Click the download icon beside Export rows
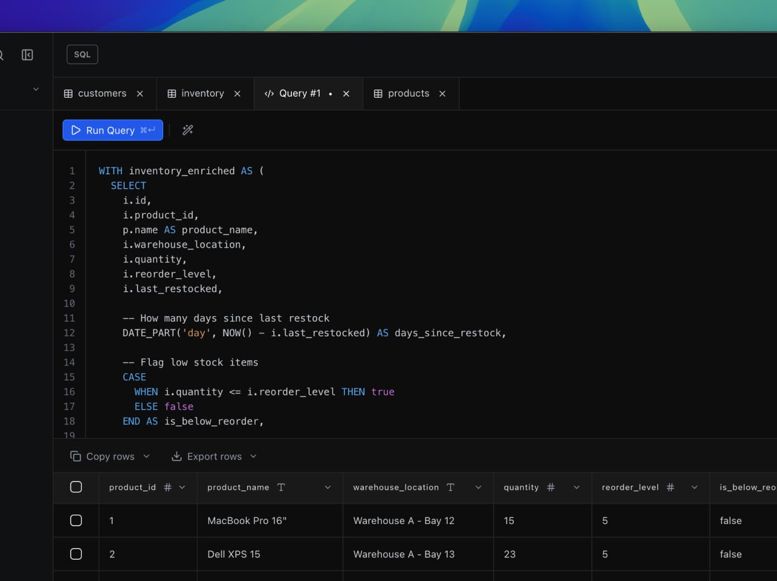Screen dimensions: 777x581 coord(176,456)
